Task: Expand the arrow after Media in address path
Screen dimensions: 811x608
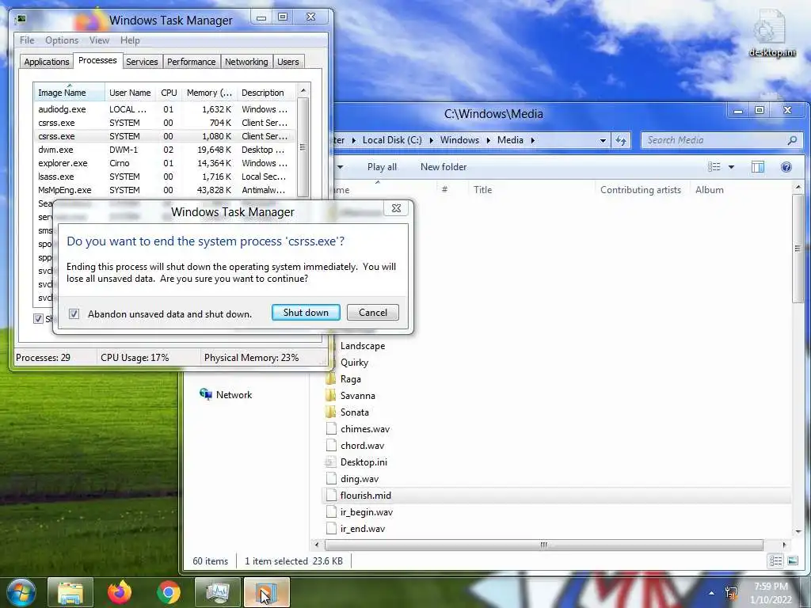Action: tap(533, 140)
